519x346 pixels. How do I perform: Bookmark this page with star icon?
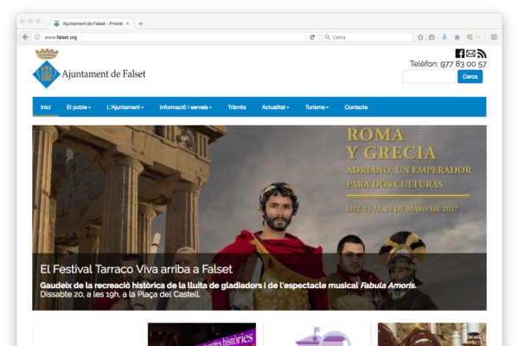coord(420,37)
